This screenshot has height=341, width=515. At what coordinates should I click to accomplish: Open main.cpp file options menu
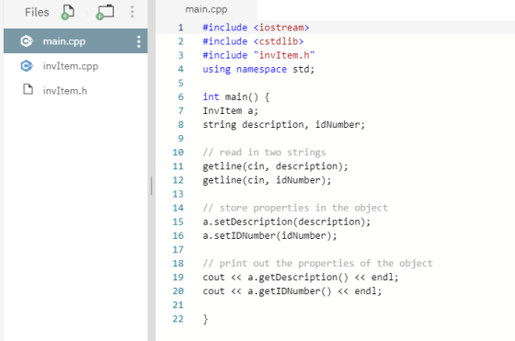pos(139,41)
